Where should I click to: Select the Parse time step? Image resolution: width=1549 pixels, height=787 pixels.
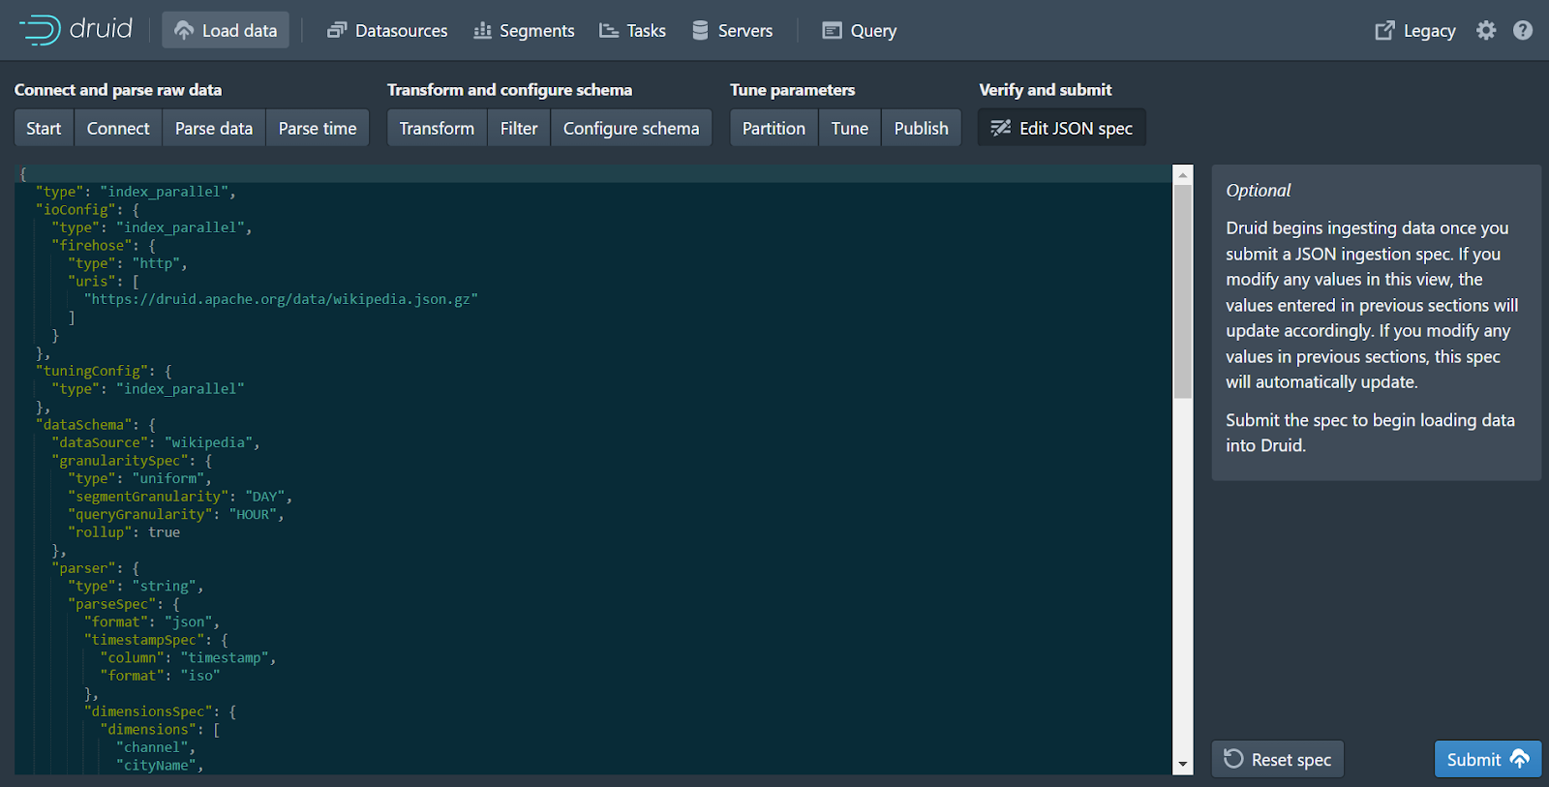(318, 129)
